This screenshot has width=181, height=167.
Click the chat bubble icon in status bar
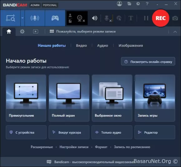[x=49, y=162]
